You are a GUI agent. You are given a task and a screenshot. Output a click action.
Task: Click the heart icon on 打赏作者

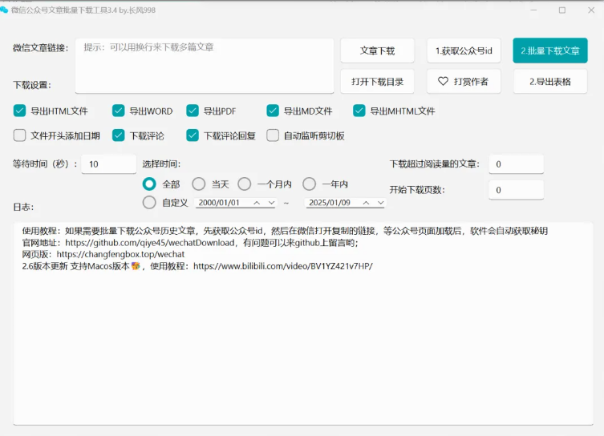(x=443, y=81)
